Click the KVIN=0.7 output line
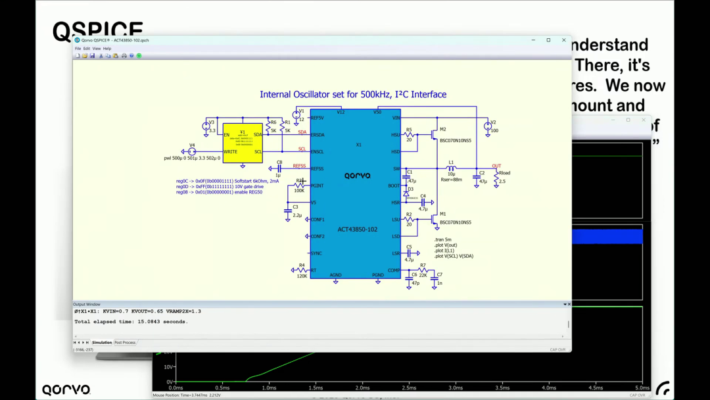 pyautogui.click(x=137, y=311)
